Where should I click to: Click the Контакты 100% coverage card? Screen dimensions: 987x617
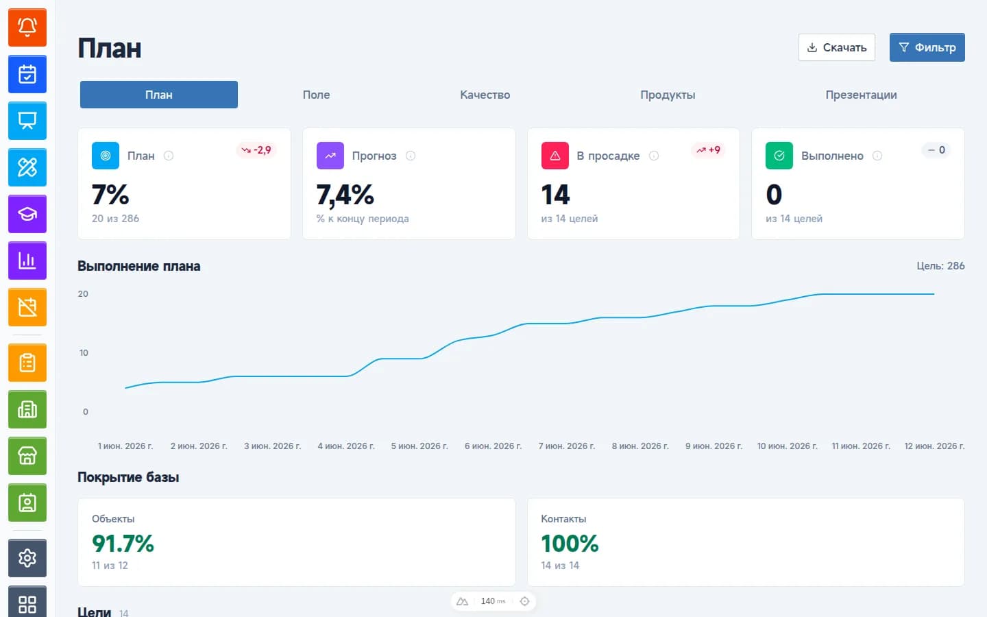pyautogui.click(x=746, y=542)
